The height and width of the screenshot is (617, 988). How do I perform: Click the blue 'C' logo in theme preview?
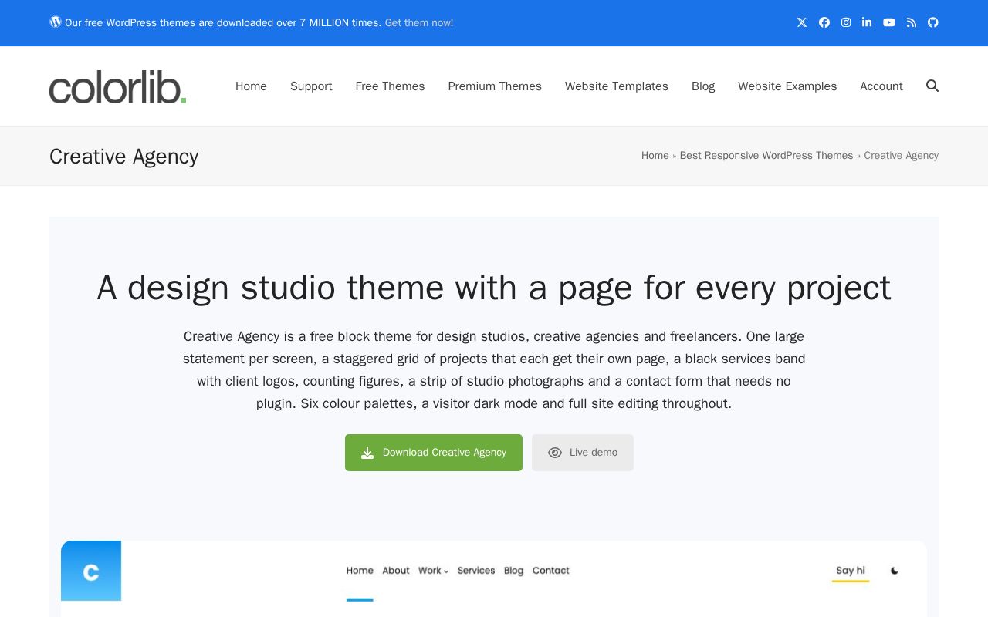[x=91, y=571]
